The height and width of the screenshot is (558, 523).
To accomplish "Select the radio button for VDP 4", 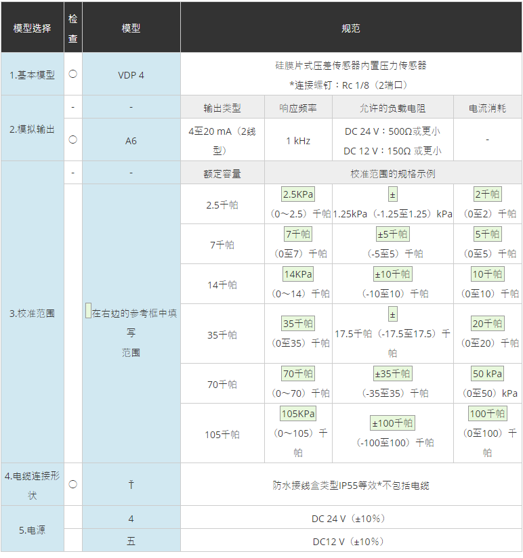I will tap(72, 74).
